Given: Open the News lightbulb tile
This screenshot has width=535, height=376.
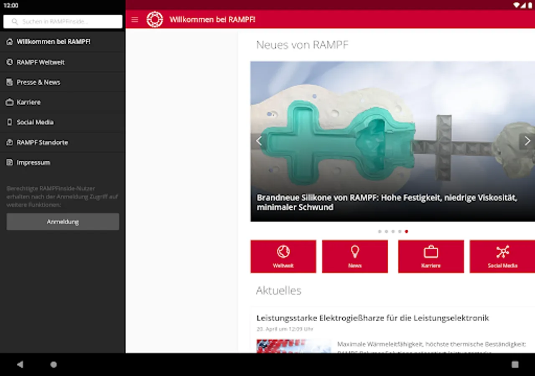Looking at the screenshot, I should [355, 257].
